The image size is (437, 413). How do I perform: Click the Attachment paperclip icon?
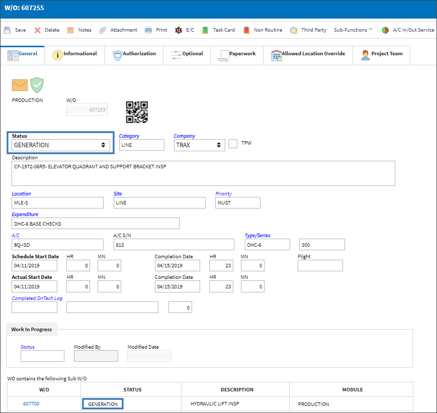[103, 30]
